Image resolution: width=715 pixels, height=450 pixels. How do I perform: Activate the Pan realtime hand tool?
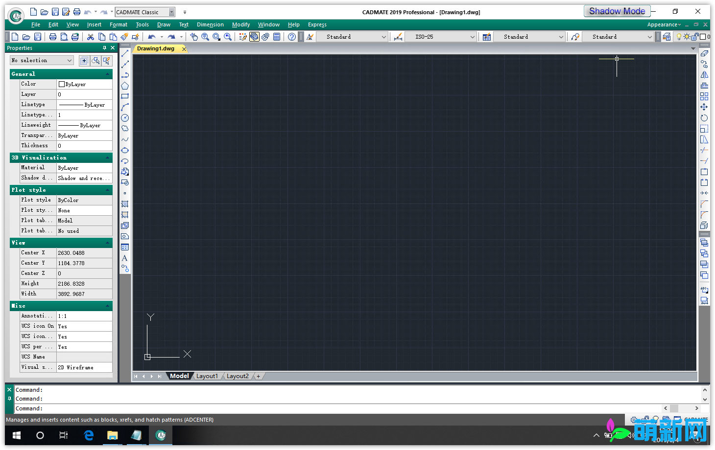(194, 37)
